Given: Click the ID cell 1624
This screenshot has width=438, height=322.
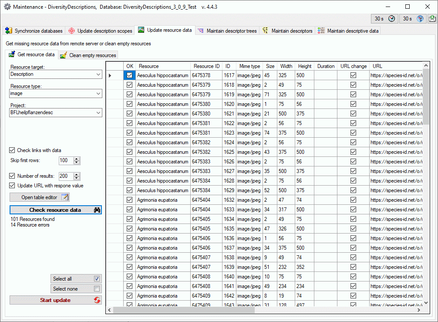Looking at the screenshot, I should point(229,142).
